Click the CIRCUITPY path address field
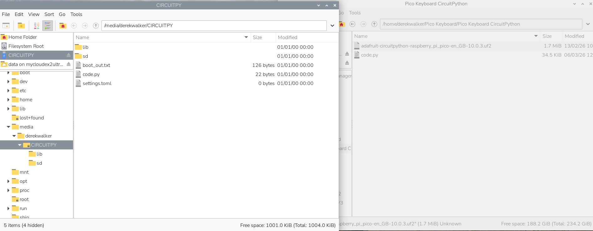Viewport: 593px width, 231px height. pyautogui.click(x=213, y=26)
